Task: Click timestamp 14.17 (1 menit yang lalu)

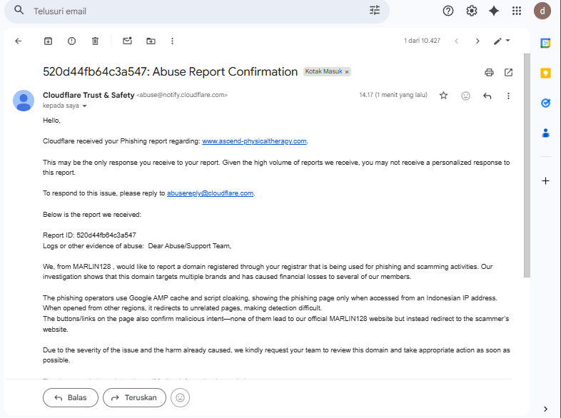Action: click(393, 95)
